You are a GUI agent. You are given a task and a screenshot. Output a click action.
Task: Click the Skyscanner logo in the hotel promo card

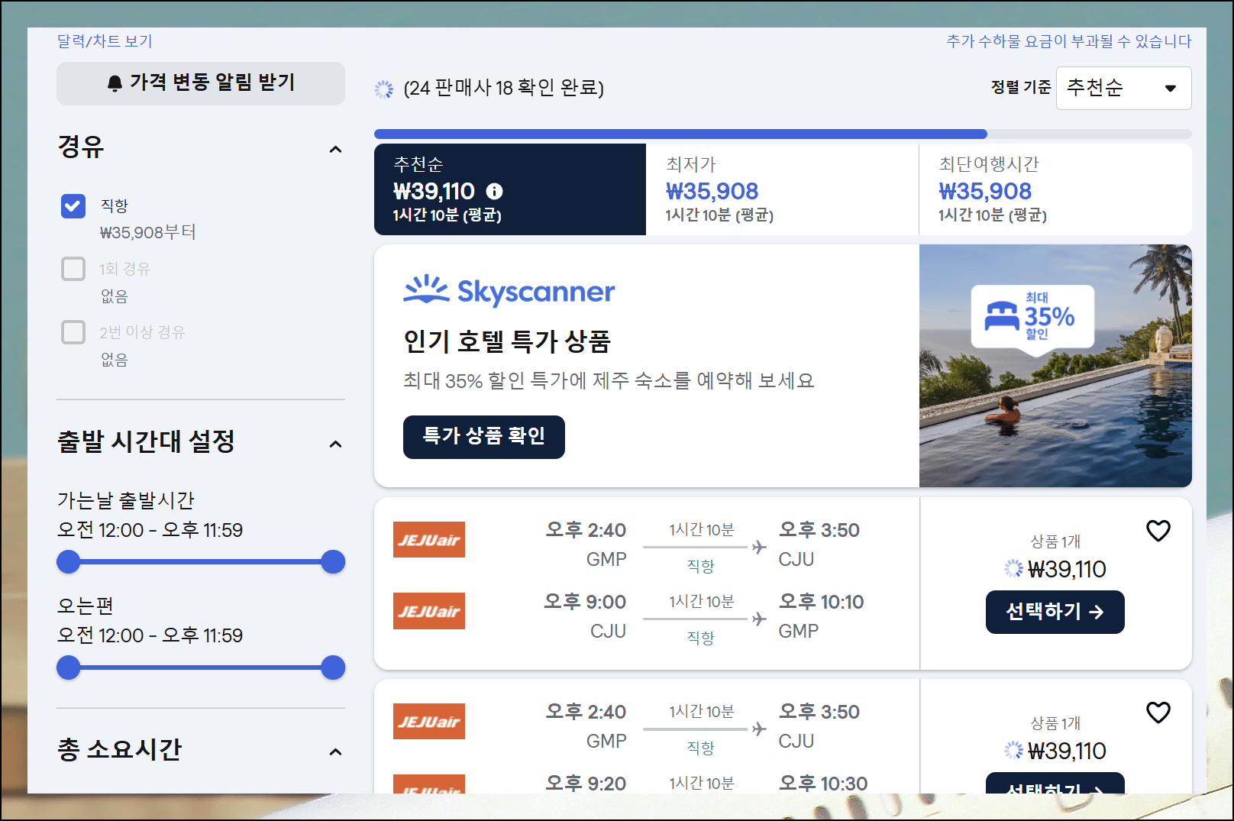click(509, 291)
